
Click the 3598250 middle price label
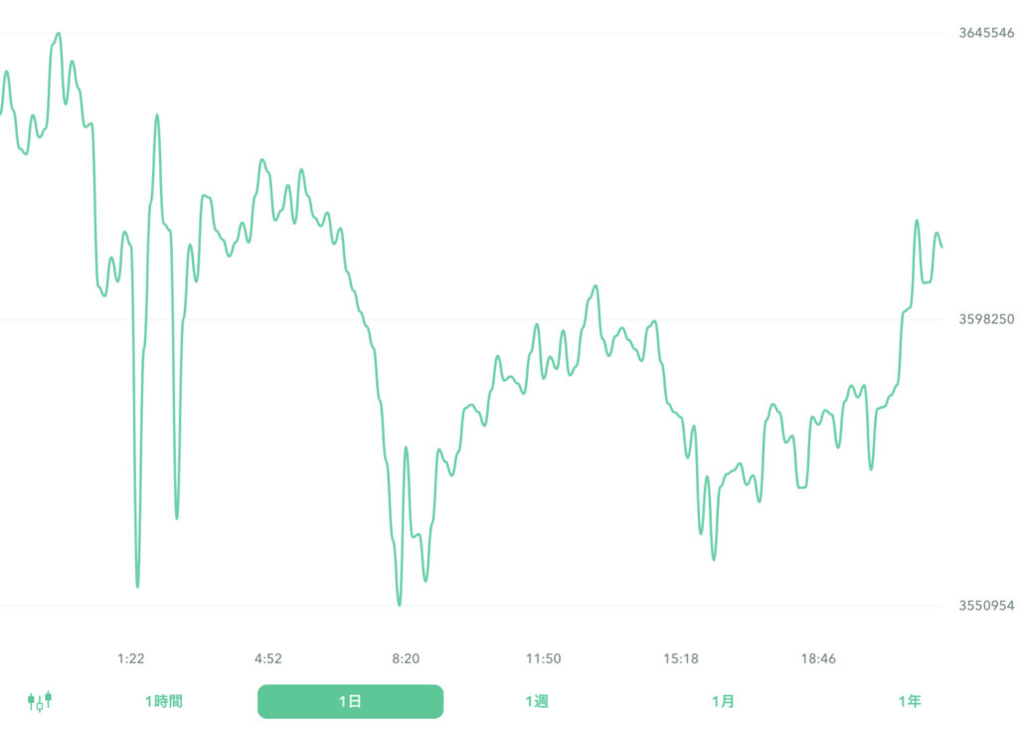(x=986, y=319)
